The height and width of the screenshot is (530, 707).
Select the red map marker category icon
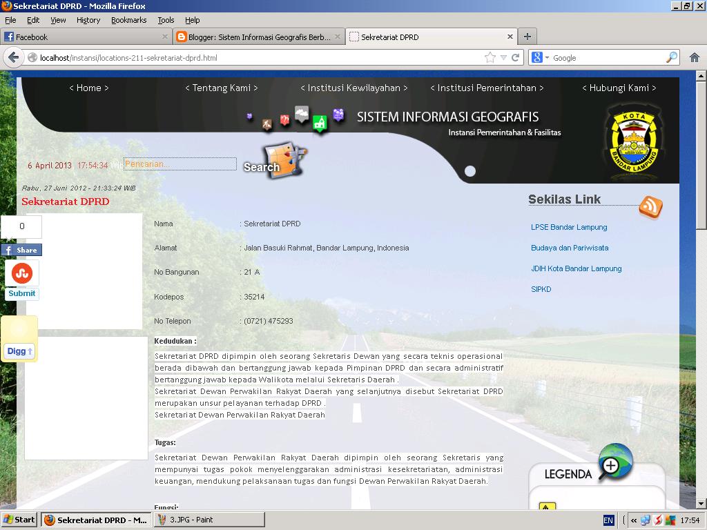click(285, 119)
